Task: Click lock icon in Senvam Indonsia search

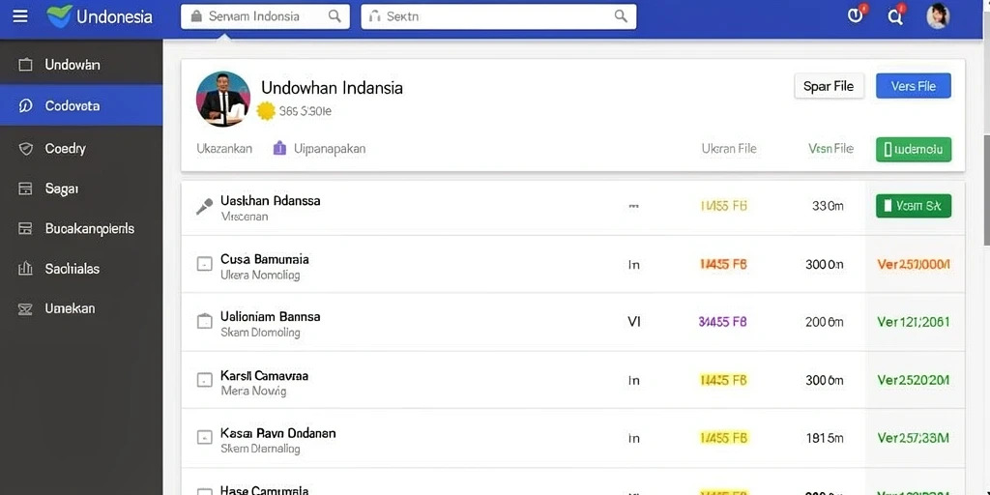Action: 196,16
